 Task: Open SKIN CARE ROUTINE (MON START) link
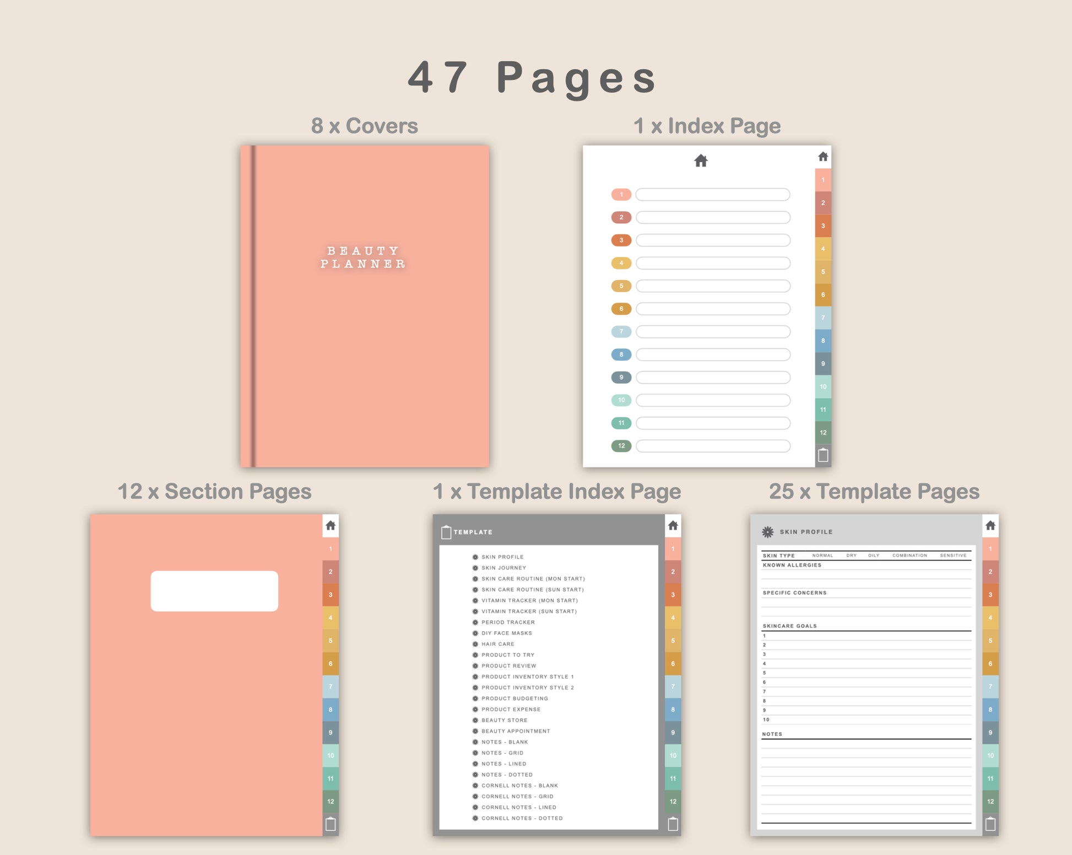point(533,579)
